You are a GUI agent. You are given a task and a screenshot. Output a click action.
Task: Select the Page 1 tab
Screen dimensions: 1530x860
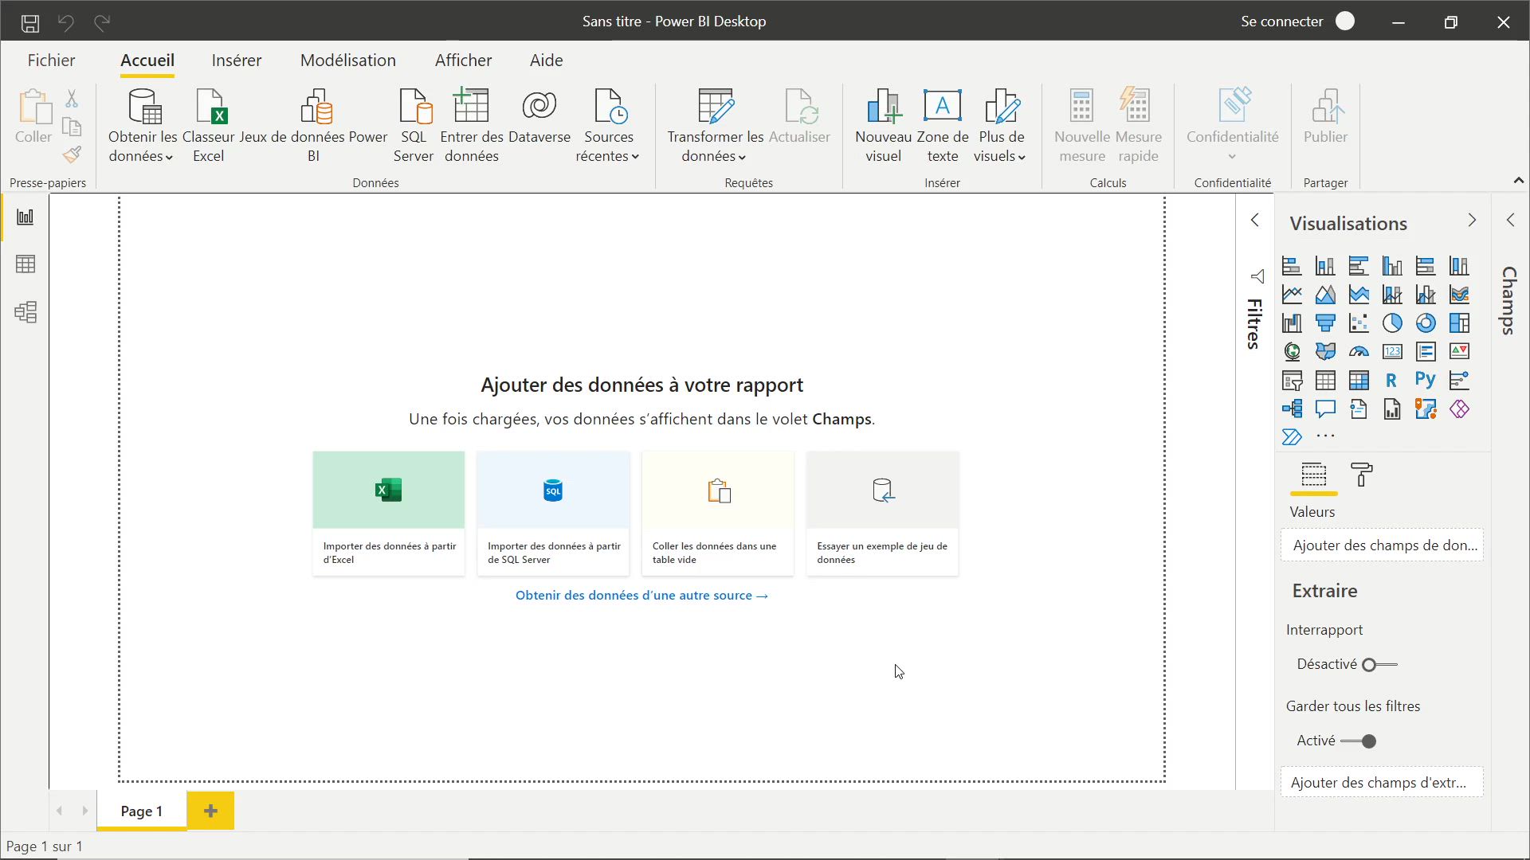[x=142, y=811]
